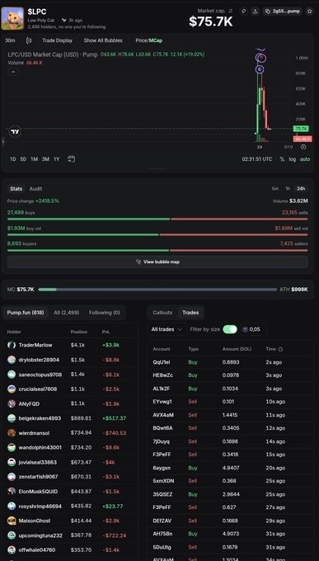
Task: Open the Pump.fun (618) holders tab
Action: point(26,313)
